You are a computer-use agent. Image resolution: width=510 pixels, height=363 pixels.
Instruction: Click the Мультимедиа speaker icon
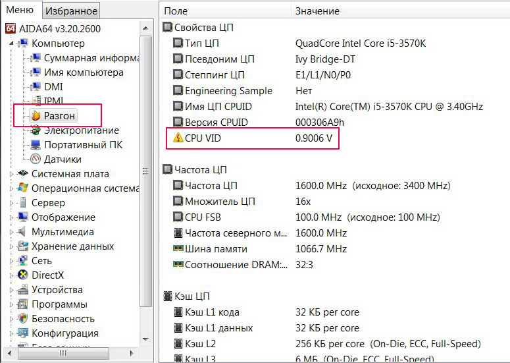[22, 231]
